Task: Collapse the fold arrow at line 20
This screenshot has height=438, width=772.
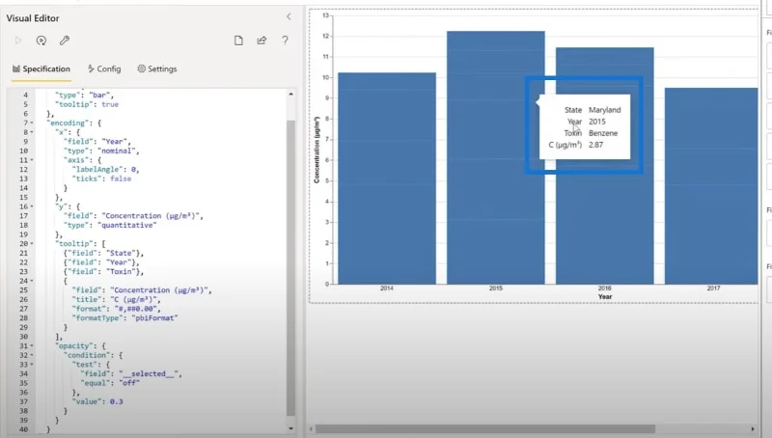Action: 32,244
